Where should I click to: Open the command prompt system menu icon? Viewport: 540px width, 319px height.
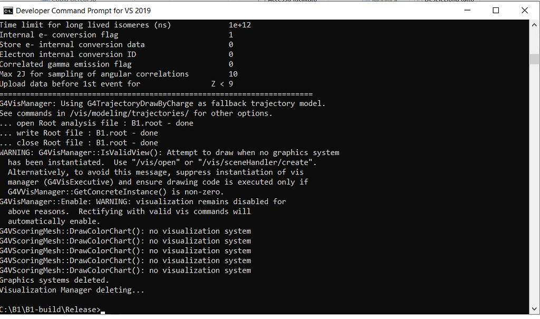(x=8, y=11)
